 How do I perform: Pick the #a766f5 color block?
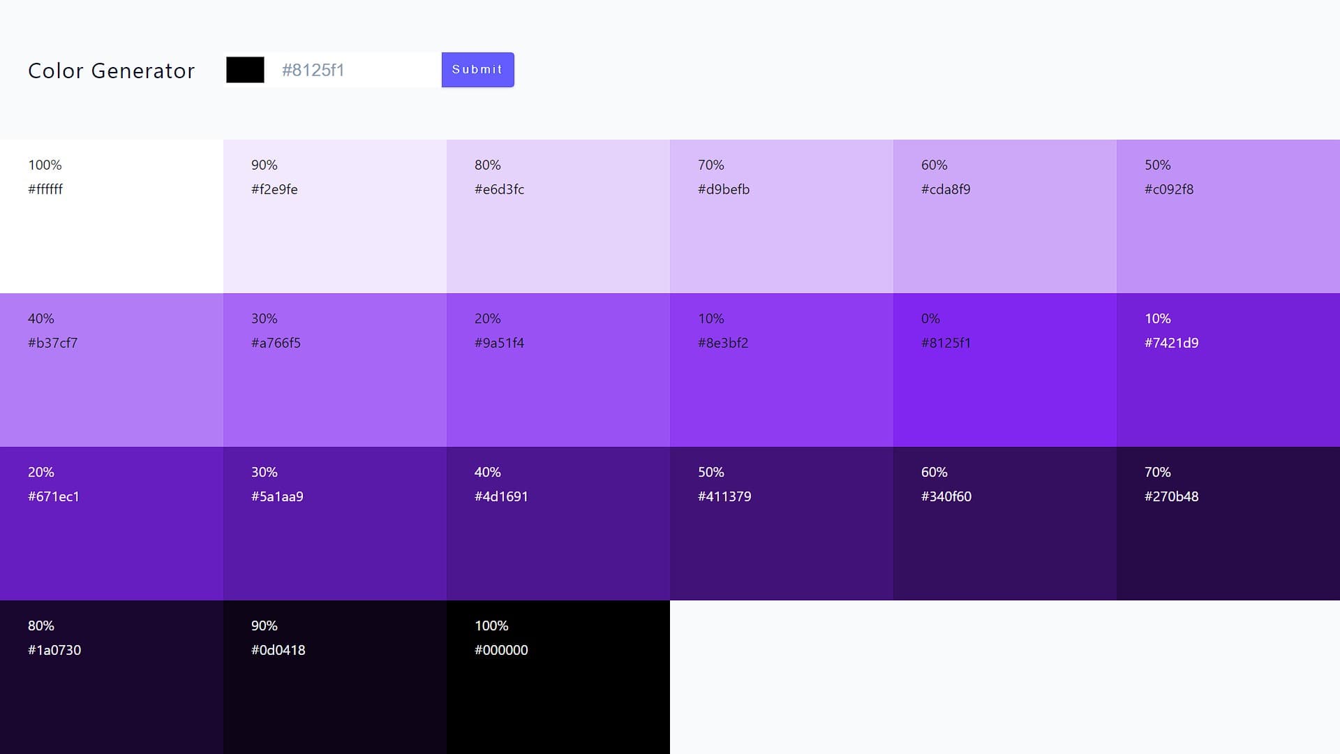click(335, 370)
